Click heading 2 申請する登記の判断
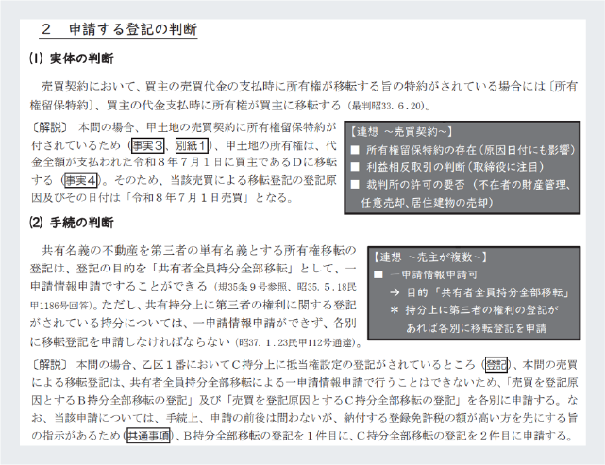 tap(119, 29)
